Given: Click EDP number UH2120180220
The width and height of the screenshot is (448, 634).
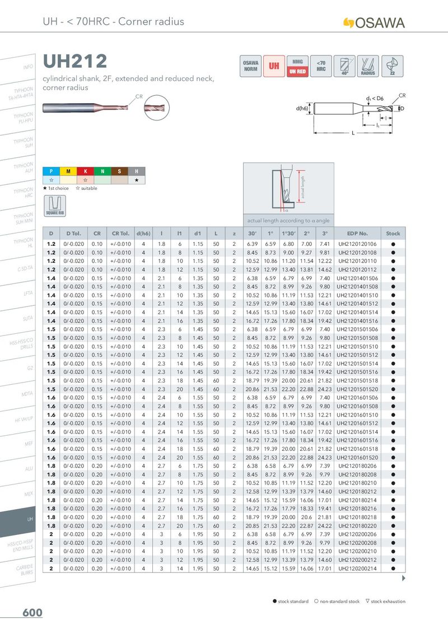Looking at the screenshot, I should pos(357,526).
